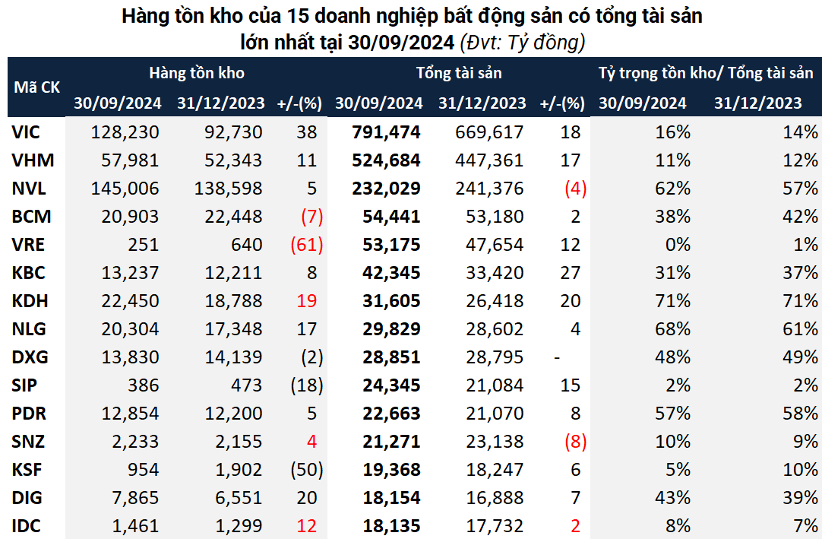Click NLG total assets 29,829
This screenshot has height=539, width=822.
coord(391,328)
